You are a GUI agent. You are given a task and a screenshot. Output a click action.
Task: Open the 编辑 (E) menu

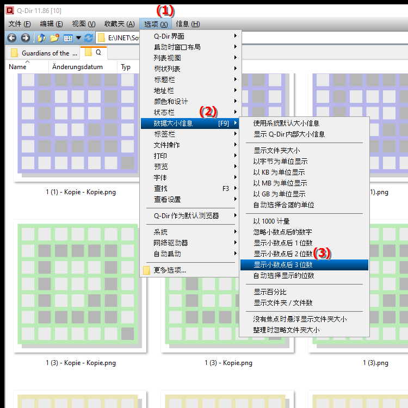tap(51, 24)
